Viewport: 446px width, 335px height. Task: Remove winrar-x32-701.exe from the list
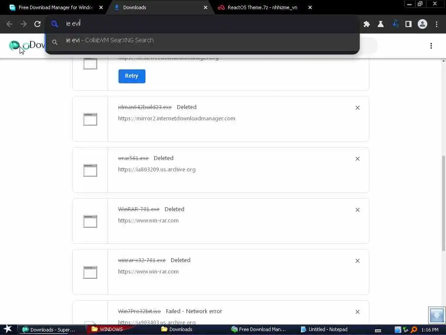pos(358,261)
